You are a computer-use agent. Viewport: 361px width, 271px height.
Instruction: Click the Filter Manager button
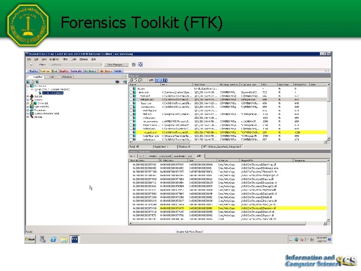(x=116, y=65)
